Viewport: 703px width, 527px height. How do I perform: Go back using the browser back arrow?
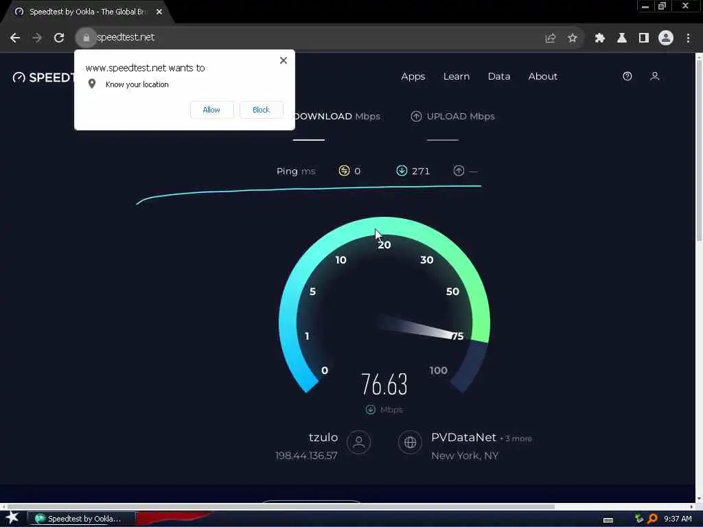(15, 38)
